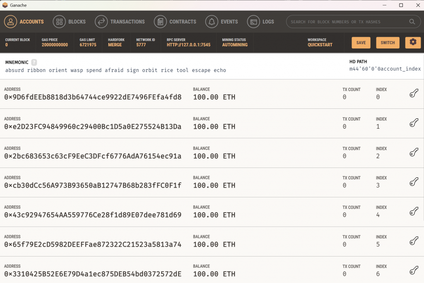The width and height of the screenshot is (424, 283).
Task: Show private key for account index 4
Action: [x=414, y=211]
